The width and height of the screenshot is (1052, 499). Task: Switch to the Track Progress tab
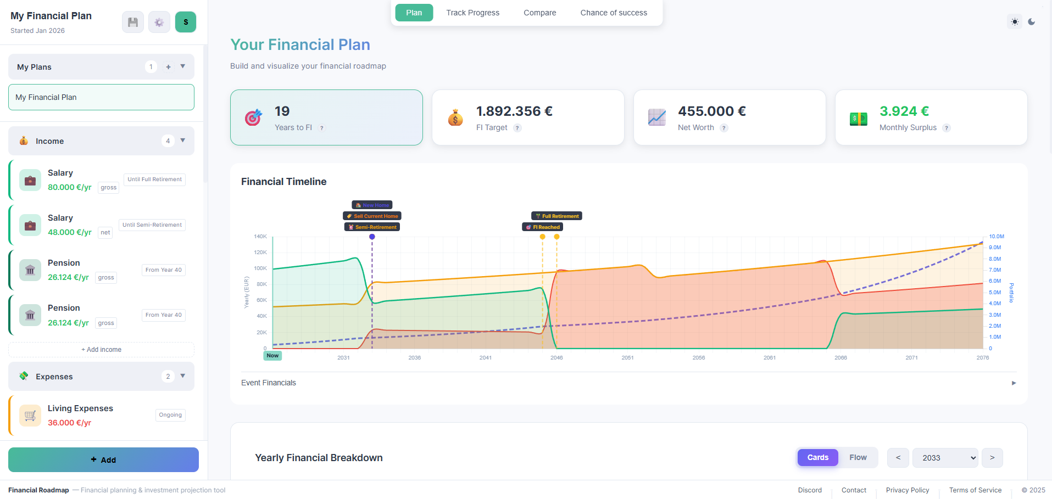click(x=472, y=12)
